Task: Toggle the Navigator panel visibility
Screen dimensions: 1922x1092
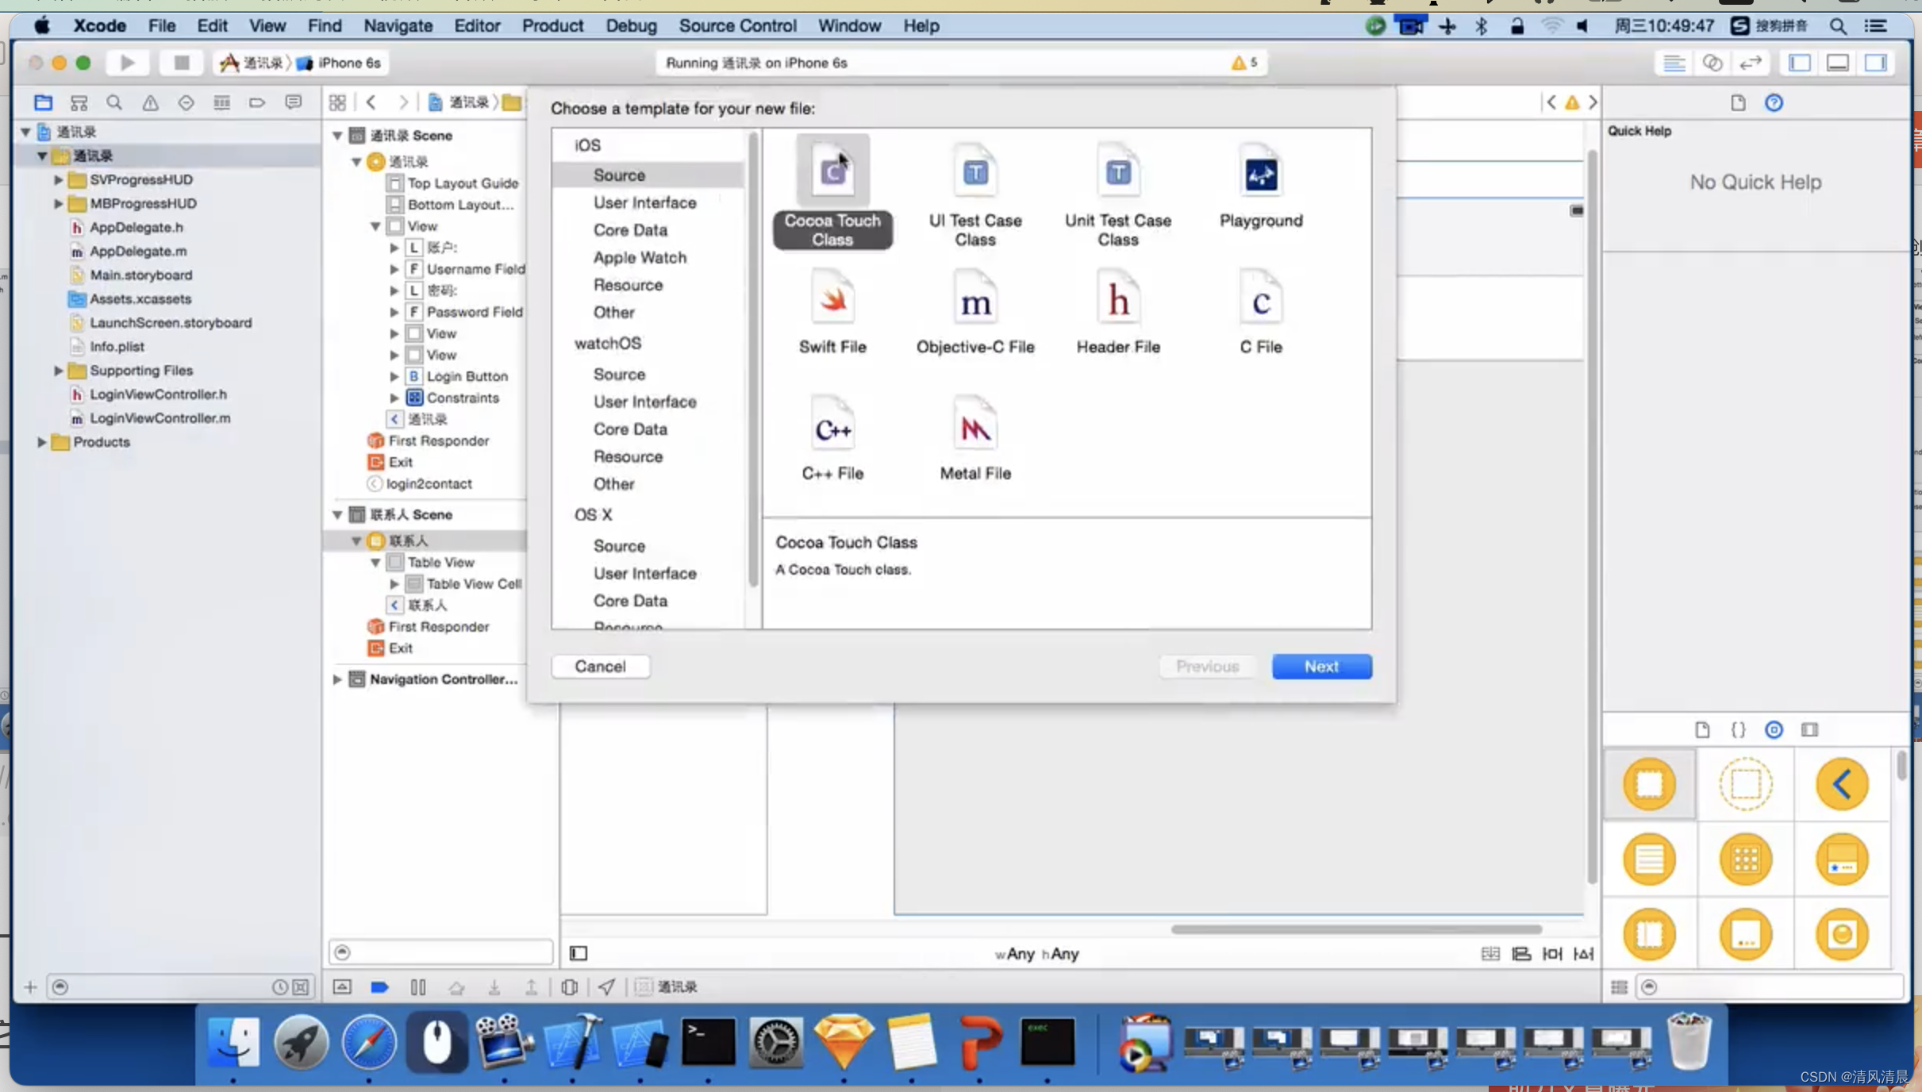Action: pyautogui.click(x=1800, y=63)
